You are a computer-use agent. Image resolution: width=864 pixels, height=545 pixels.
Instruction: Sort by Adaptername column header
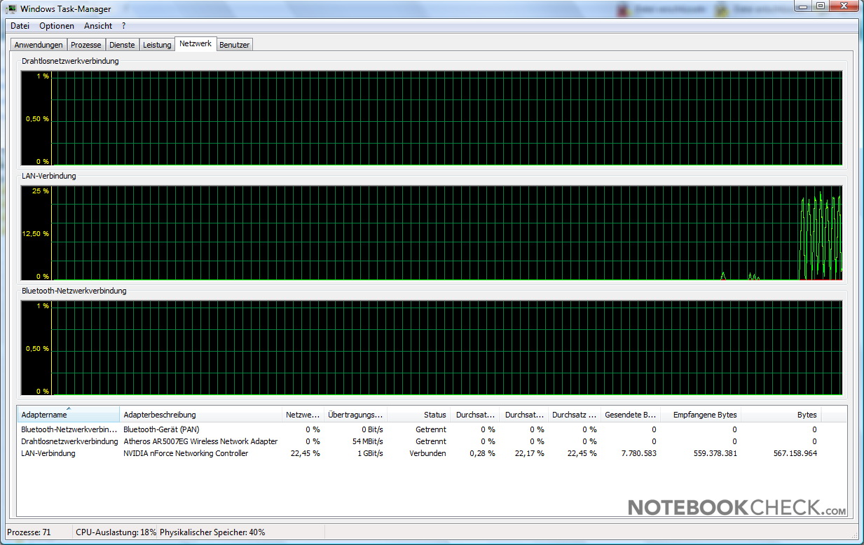tap(68, 415)
